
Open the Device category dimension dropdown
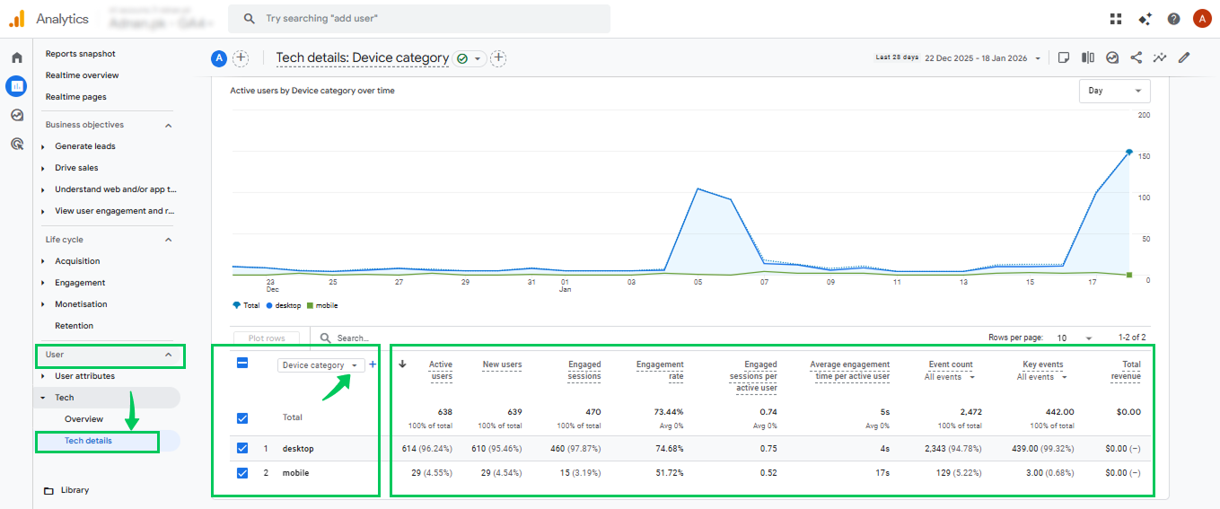320,365
